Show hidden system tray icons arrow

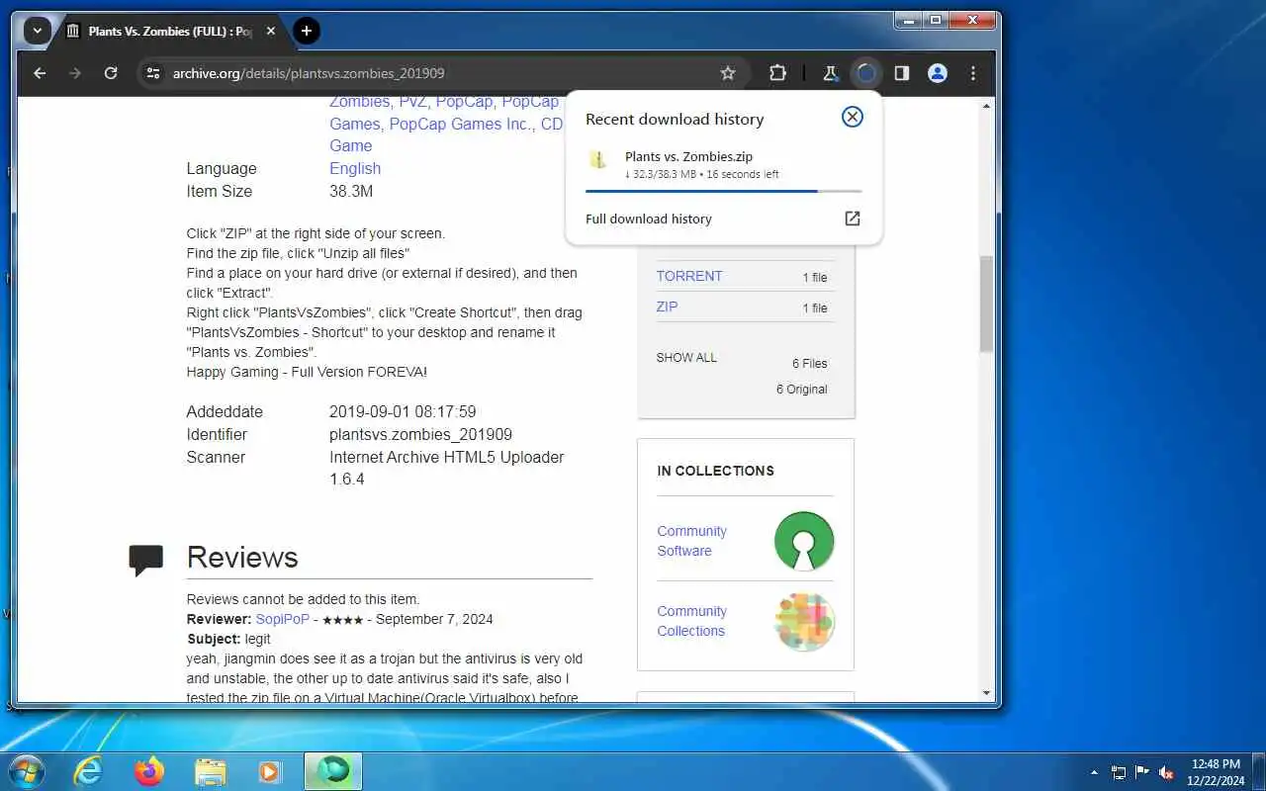tap(1094, 772)
